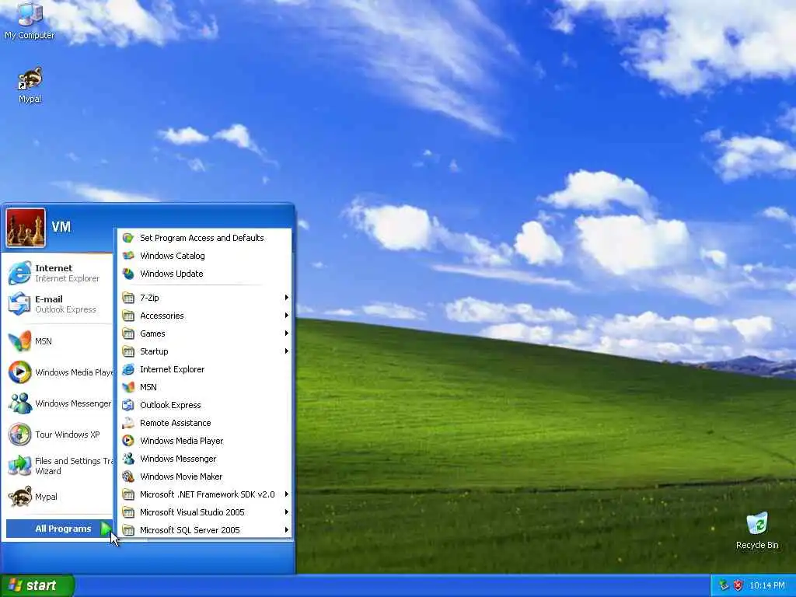Expand Microsoft .NET Framework SDK v2.0 arrow
The width and height of the screenshot is (796, 597).
click(x=286, y=494)
